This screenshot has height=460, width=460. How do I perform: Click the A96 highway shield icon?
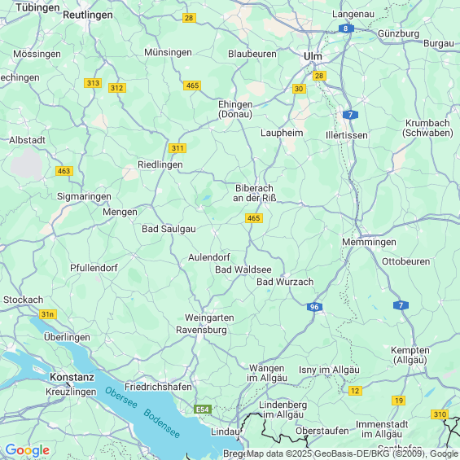pos(314,307)
